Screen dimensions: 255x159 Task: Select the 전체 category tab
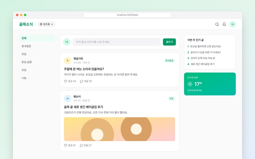(37, 38)
